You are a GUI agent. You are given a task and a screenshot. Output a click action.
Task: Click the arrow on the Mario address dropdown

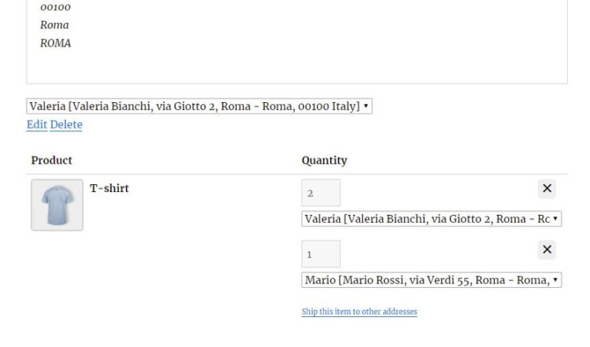coord(555,279)
